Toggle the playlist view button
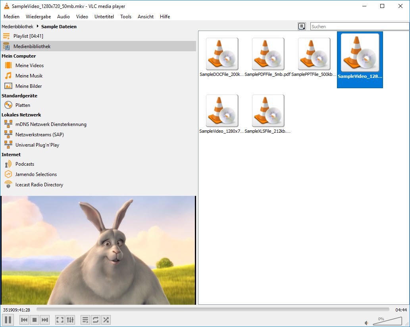This screenshot has width=410, height=327. coord(85,319)
